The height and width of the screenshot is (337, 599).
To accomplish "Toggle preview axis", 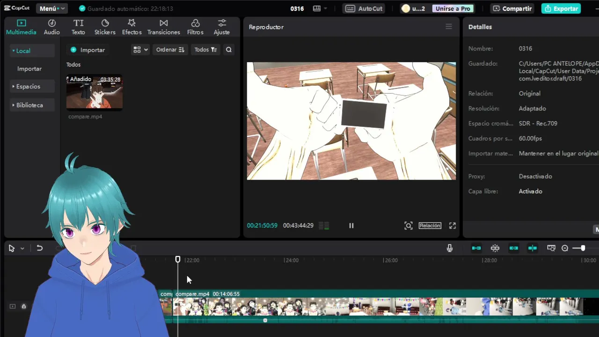I will (x=533, y=249).
